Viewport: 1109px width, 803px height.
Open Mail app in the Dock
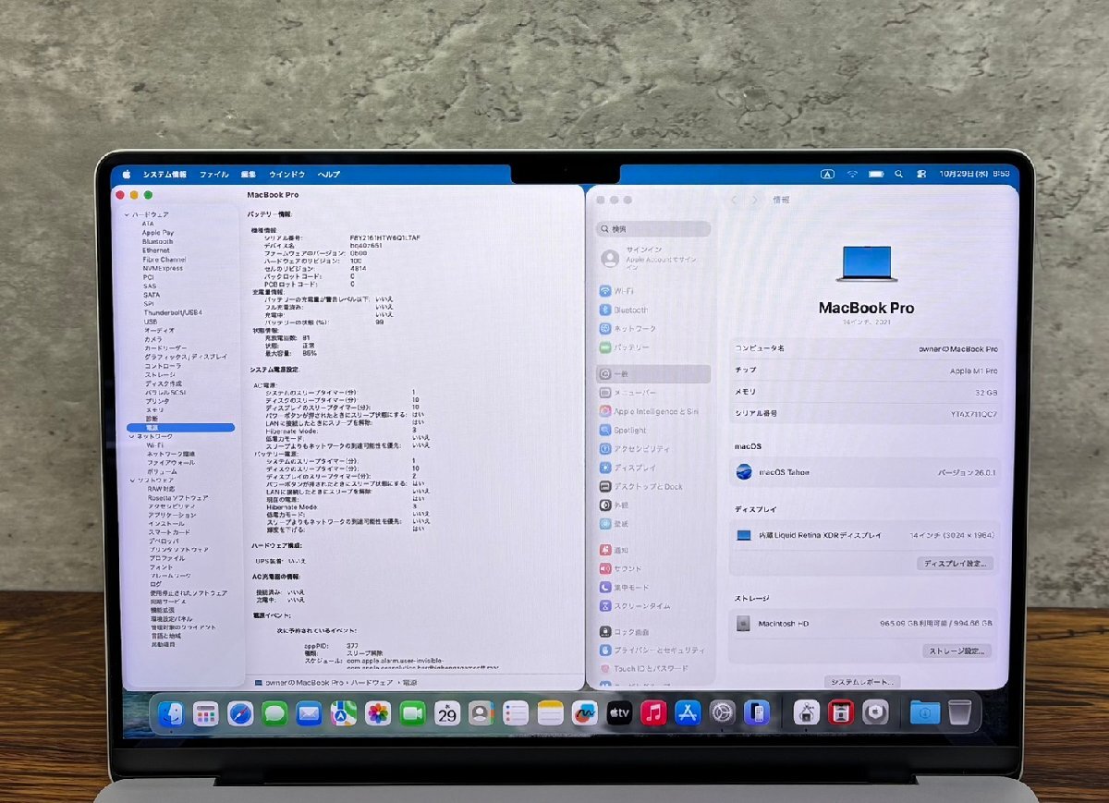309,713
